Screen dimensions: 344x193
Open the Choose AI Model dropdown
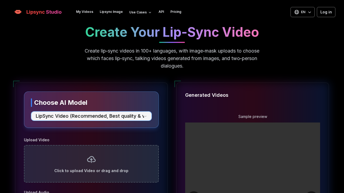tap(91, 116)
